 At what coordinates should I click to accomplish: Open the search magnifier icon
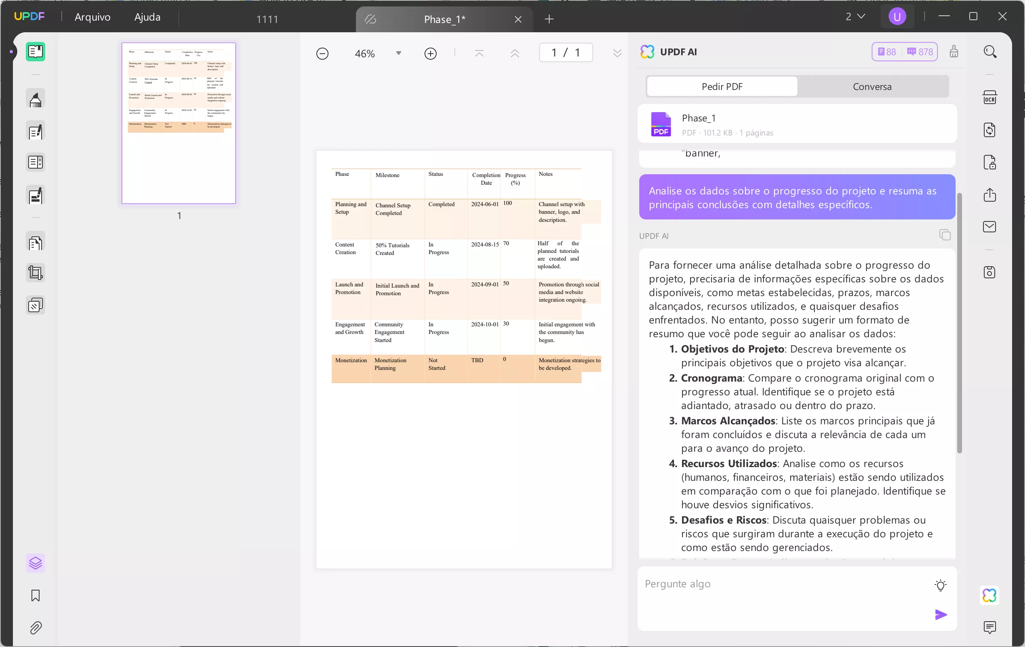989,52
